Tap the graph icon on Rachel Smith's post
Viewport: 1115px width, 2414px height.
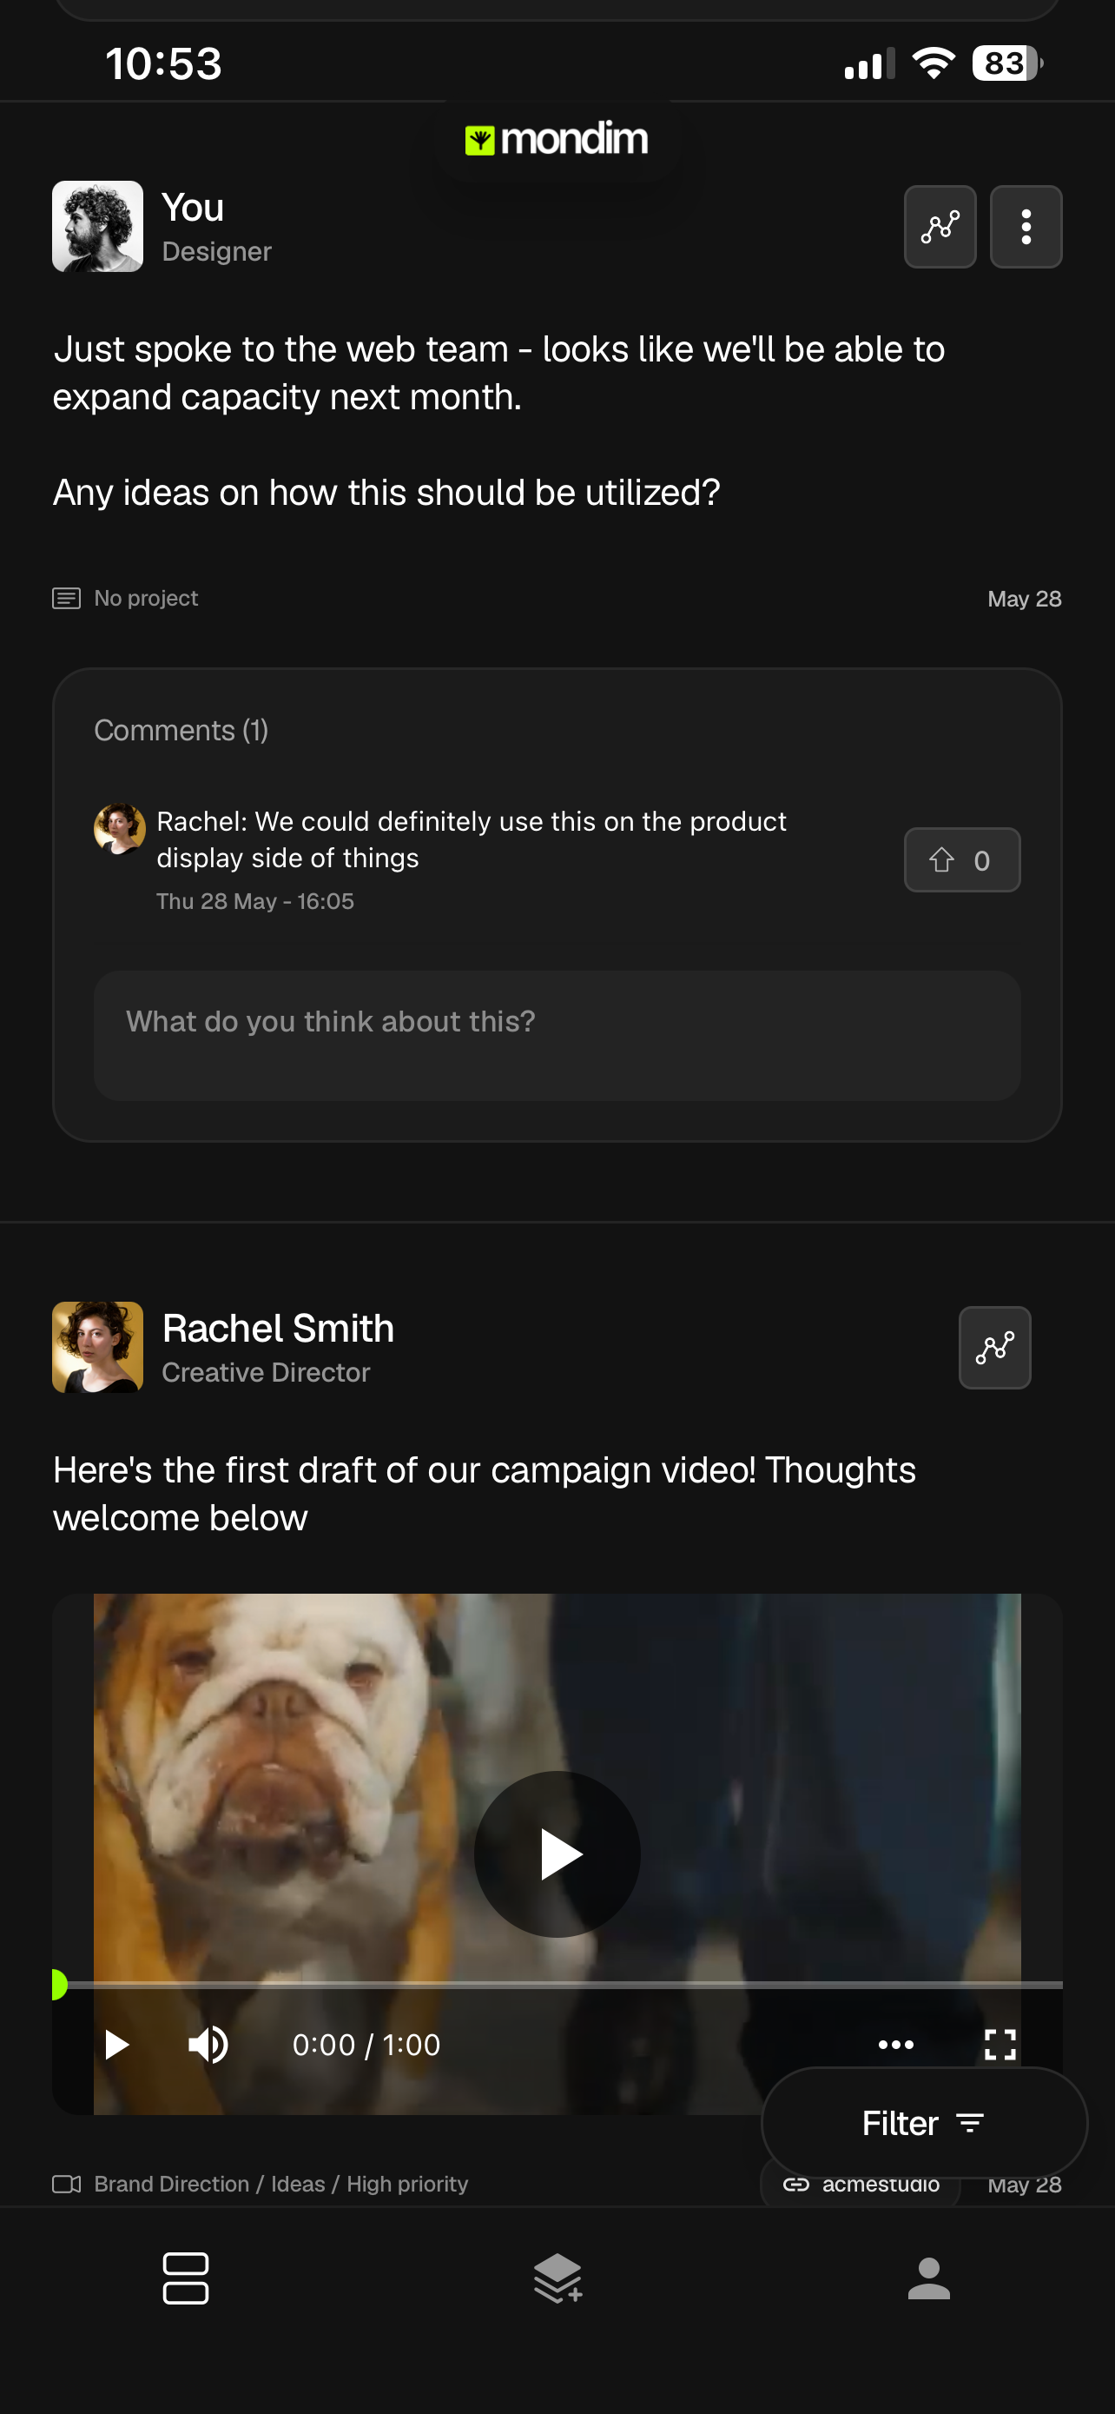(x=994, y=1348)
